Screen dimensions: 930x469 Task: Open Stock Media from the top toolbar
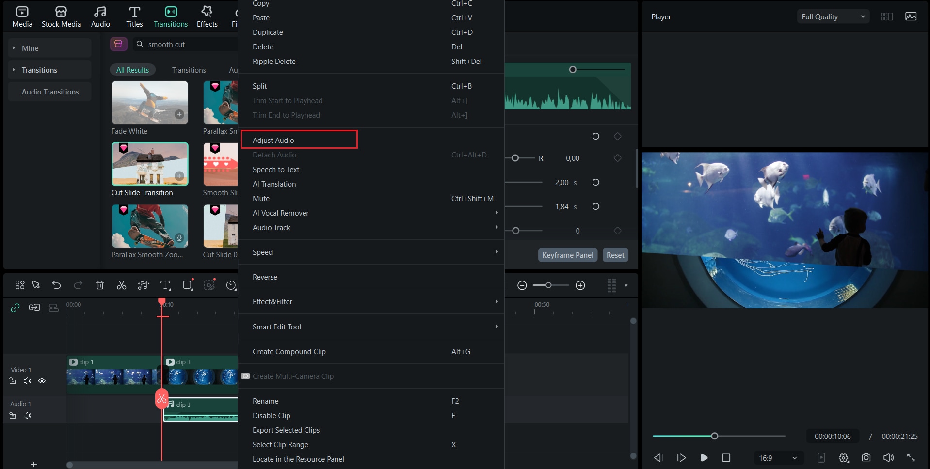(x=61, y=16)
